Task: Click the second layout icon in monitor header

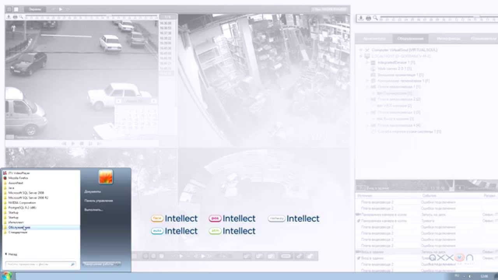Action: pos(16,9)
